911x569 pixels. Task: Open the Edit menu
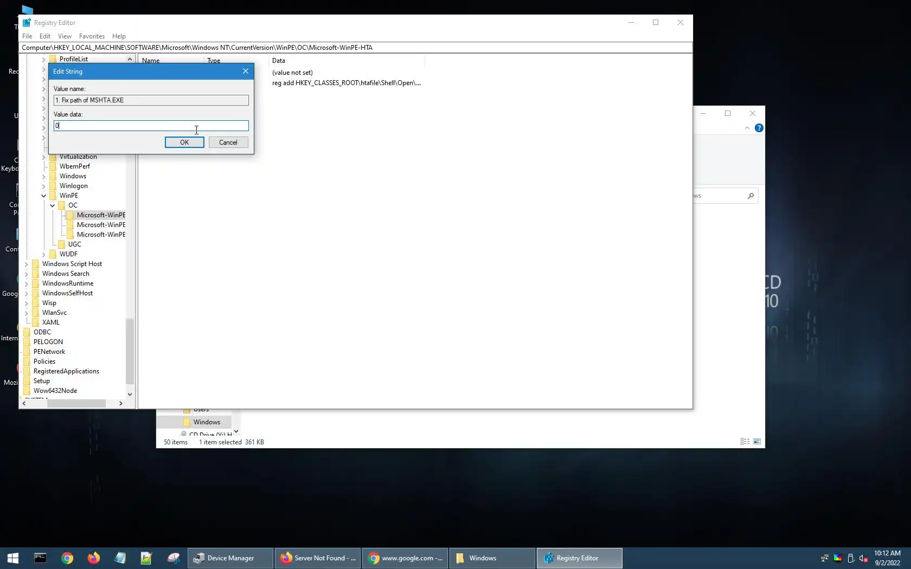click(x=45, y=36)
